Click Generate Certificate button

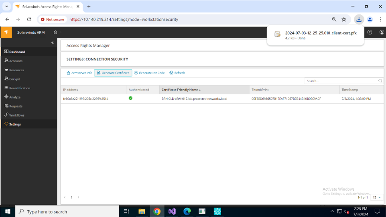(x=113, y=73)
